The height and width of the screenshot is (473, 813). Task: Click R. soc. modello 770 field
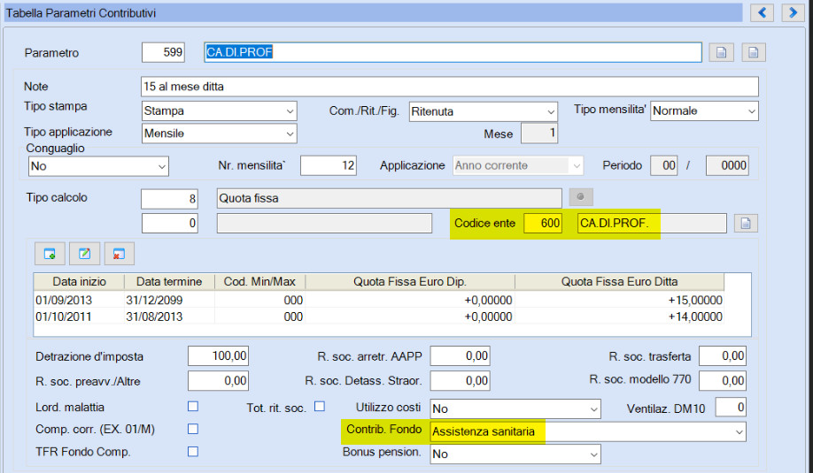[723, 381]
